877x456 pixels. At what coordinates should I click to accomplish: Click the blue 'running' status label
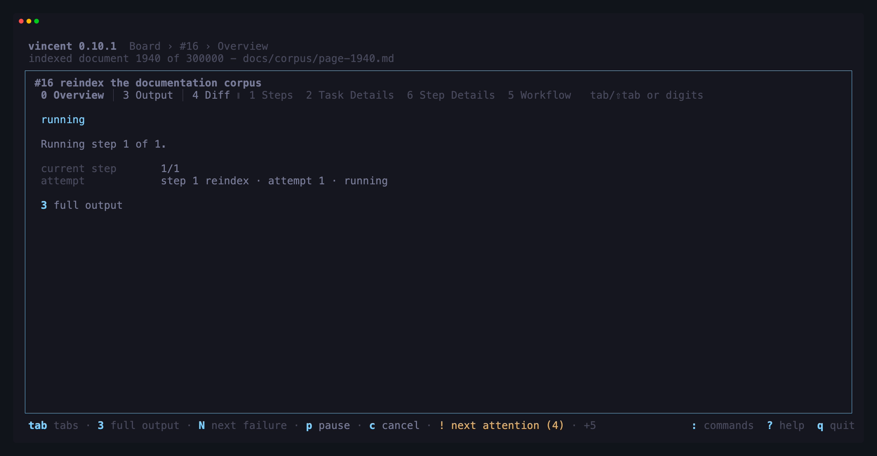click(63, 120)
